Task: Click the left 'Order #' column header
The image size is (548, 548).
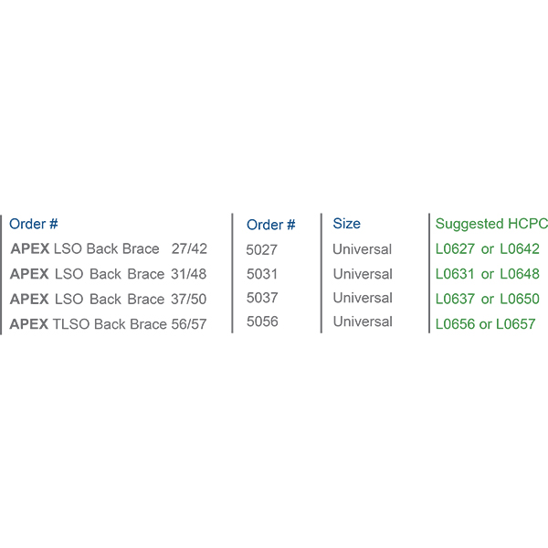Action: [x=34, y=224]
